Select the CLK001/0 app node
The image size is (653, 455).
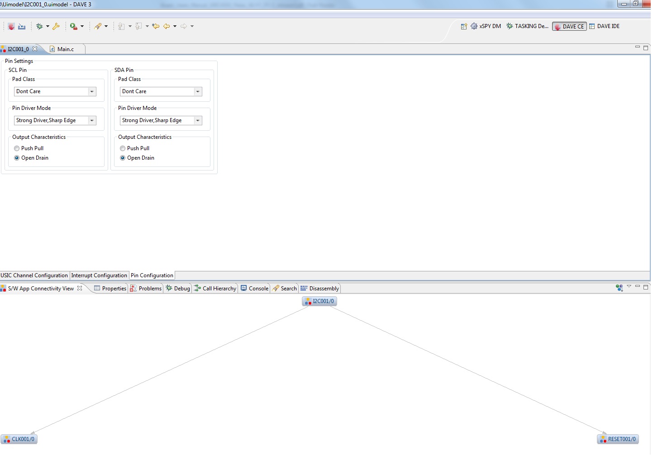[x=19, y=439]
